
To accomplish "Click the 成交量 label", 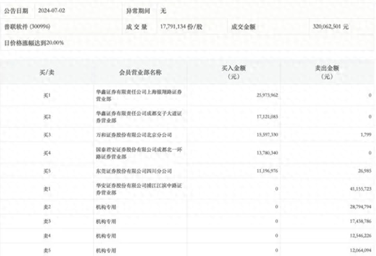I will pos(137,27).
